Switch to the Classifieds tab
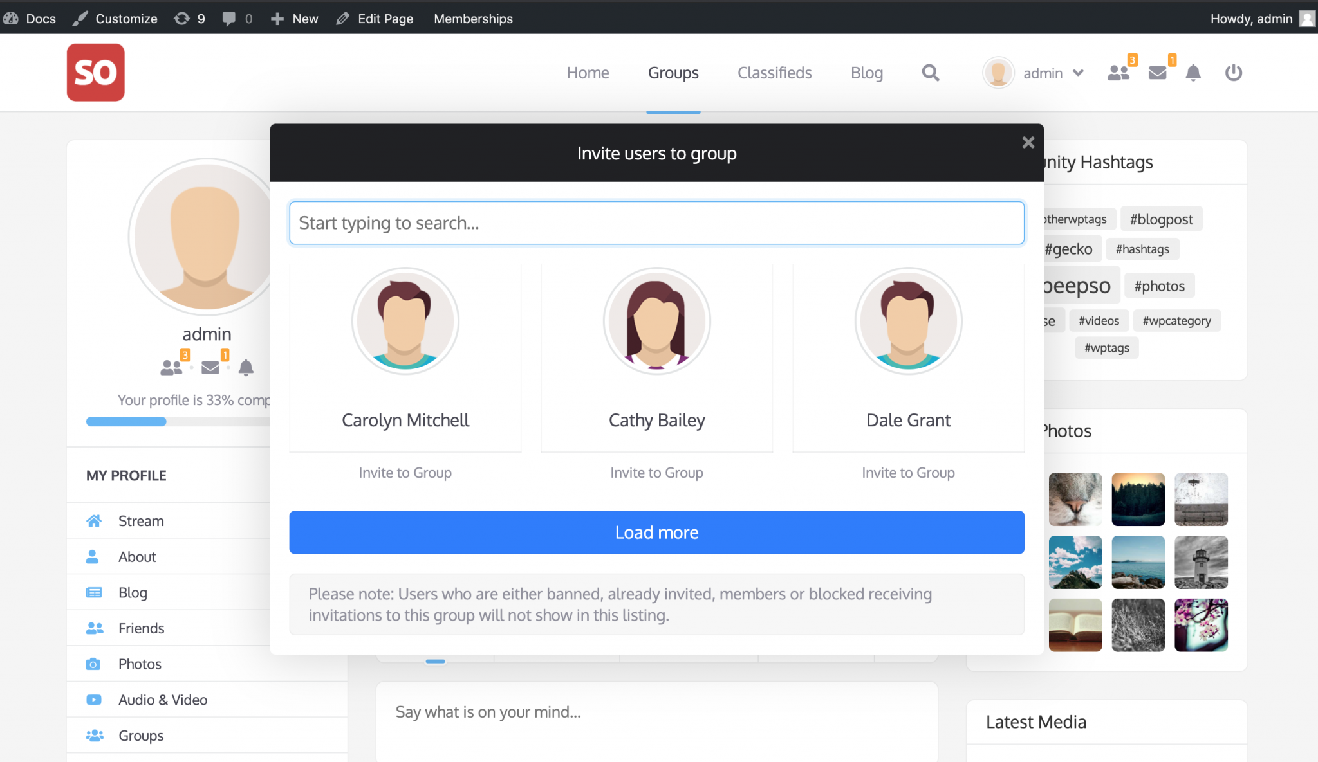This screenshot has height=762, width=1318. pyautogui.click(x=774, y=73)
